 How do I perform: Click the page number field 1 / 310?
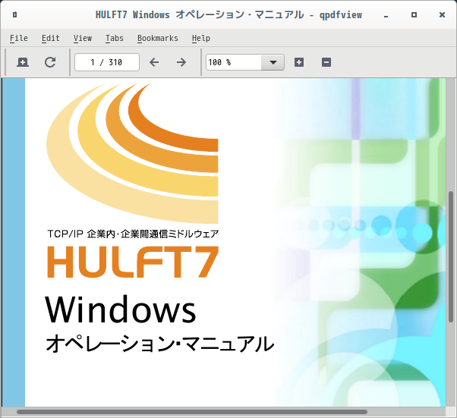pyautogui.click(x=107, y=62)
